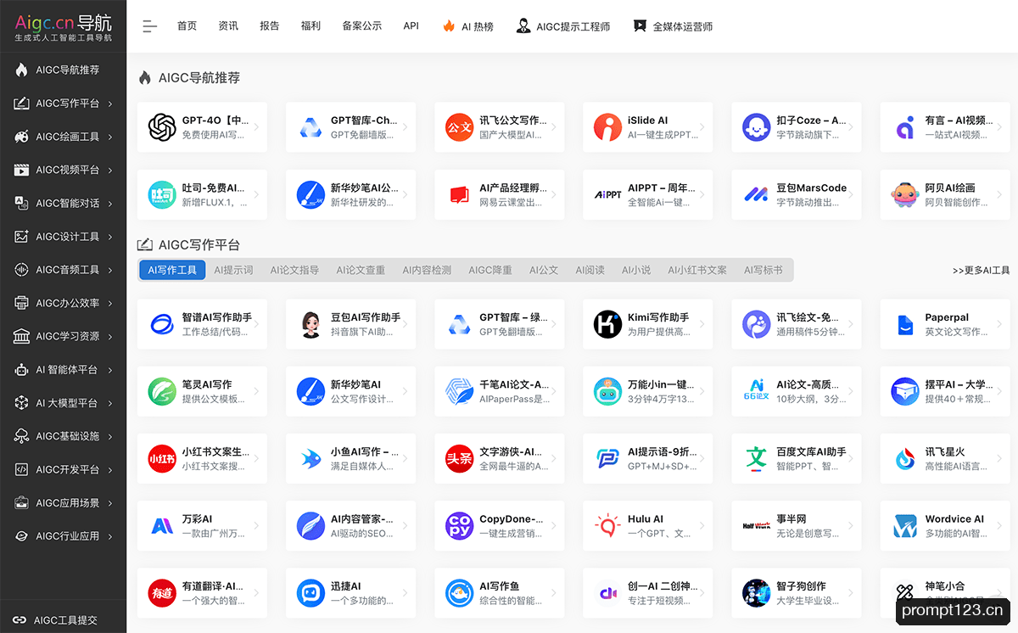Open the 智子狗创作 card

pyautogui.click(x=797, y=593)
